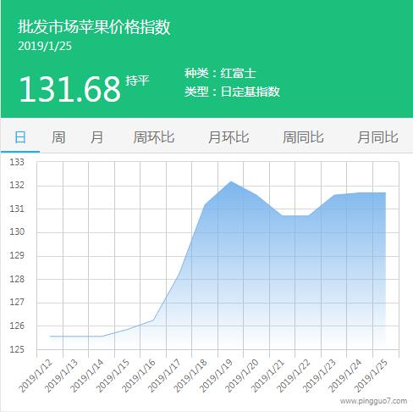Open the 周同比 tab
413x412 pixels.
[x=303, y=137]
